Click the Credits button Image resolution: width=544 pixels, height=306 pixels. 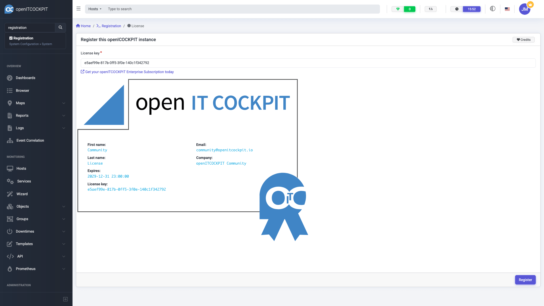(x=524, y=40)
